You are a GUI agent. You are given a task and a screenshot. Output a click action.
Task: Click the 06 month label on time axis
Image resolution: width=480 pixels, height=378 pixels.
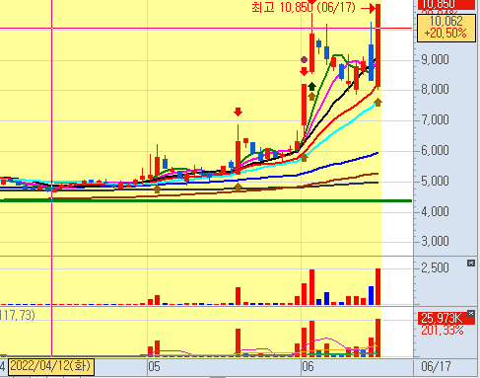coord(308,366)
